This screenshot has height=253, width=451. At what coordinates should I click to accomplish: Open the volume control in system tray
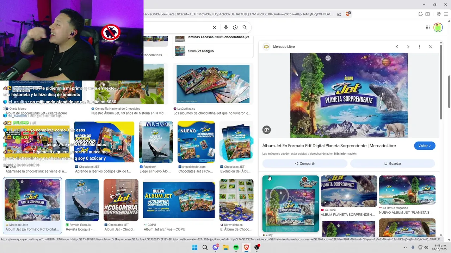426,247
